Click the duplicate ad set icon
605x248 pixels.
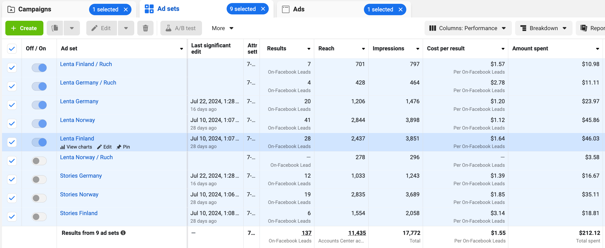click(55, 28)
